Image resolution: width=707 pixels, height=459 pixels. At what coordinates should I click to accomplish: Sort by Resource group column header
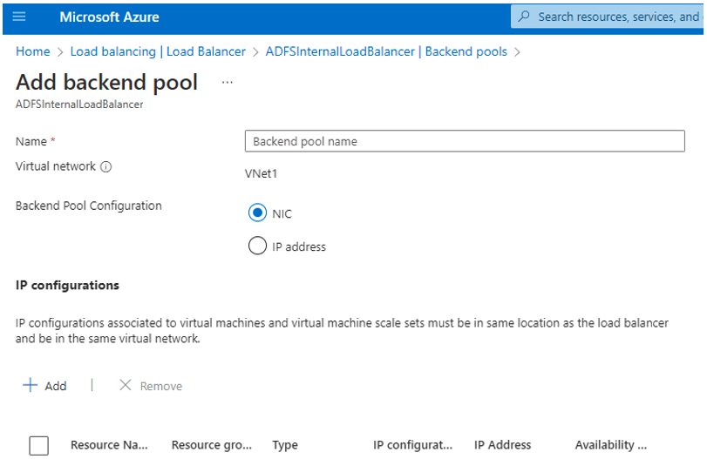point(212,445)
